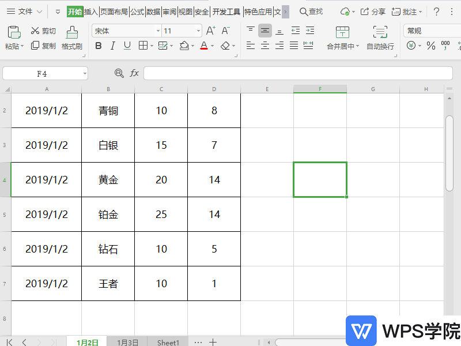Viewport: 461px width, 346px height.
Task: Open the font name dropdown
Action: [x=159, y=29]
